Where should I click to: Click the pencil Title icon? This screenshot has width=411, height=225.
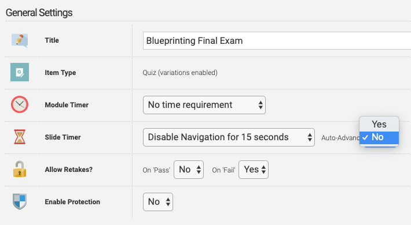click(x=20, y=40)
